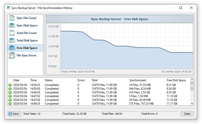Click the To: 04-Mar-2024 14:50:25 label

coord(176,72)
